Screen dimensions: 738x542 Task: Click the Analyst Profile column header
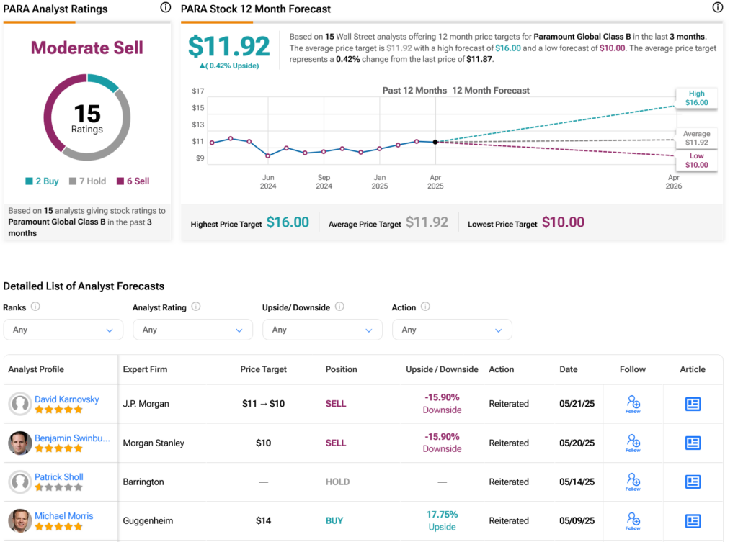click(x=36, y=369)
